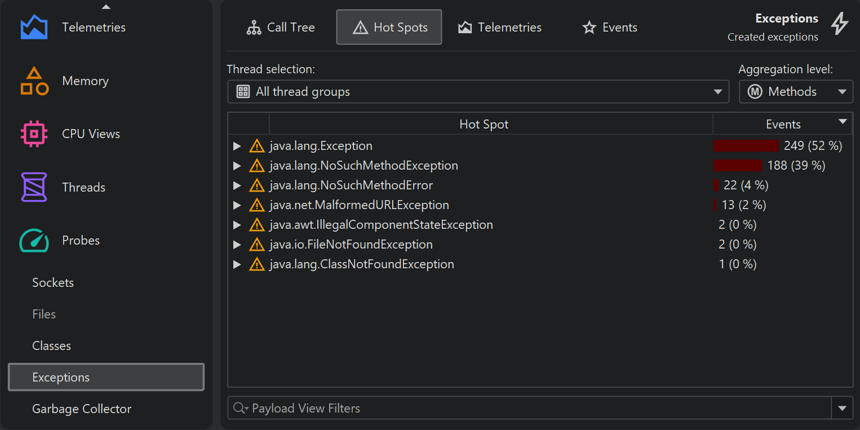Open the Garbage Collector probe
Image resolution: width=860 pixels, height=430 pixels.
pyautogui.click(x=82, y=409)
